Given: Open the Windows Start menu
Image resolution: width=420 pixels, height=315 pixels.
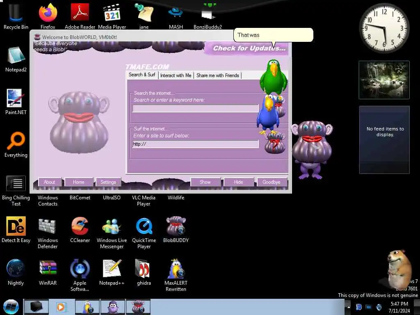Looking at the screenshot, I should (x=11, y=307).
